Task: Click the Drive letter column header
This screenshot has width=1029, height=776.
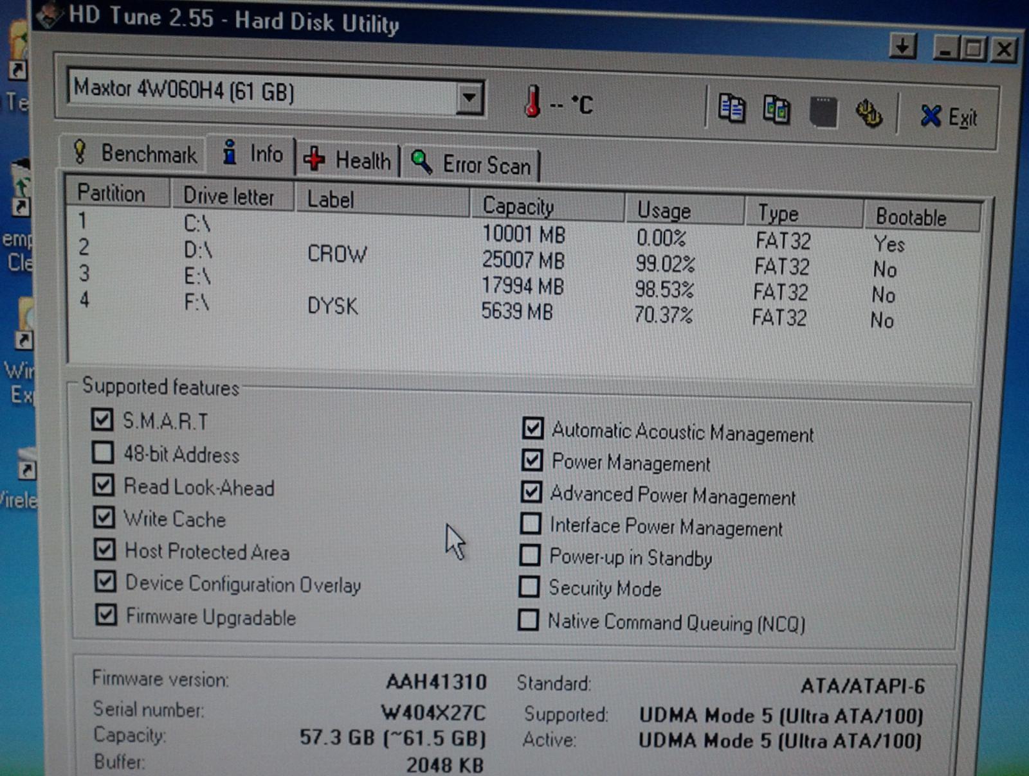Action: [x=233, y=196]
